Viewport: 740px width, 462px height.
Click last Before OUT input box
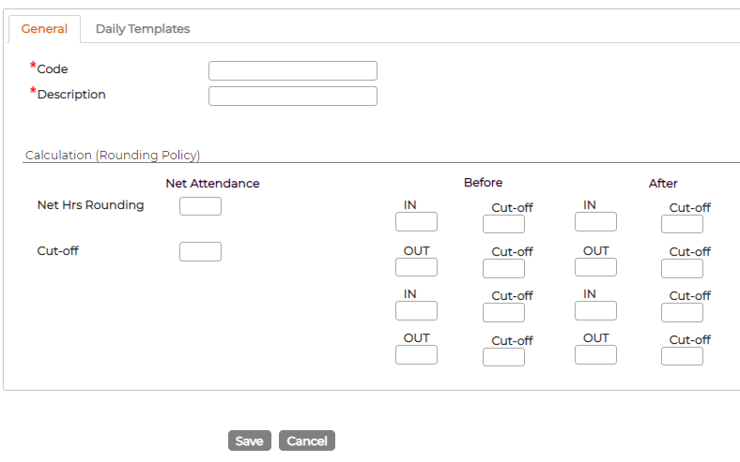point(416,355)
